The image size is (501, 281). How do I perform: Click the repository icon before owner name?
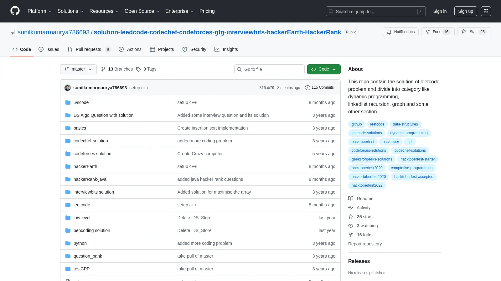pyautogui.click(x=13, y=32)
